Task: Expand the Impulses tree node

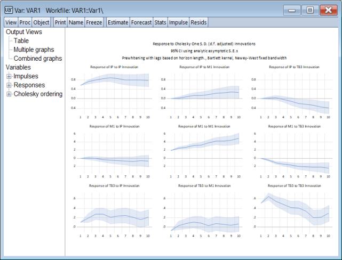Action: 9,77
